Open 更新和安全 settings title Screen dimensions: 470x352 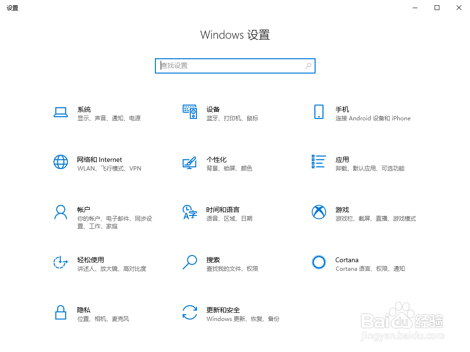(223, 310)
